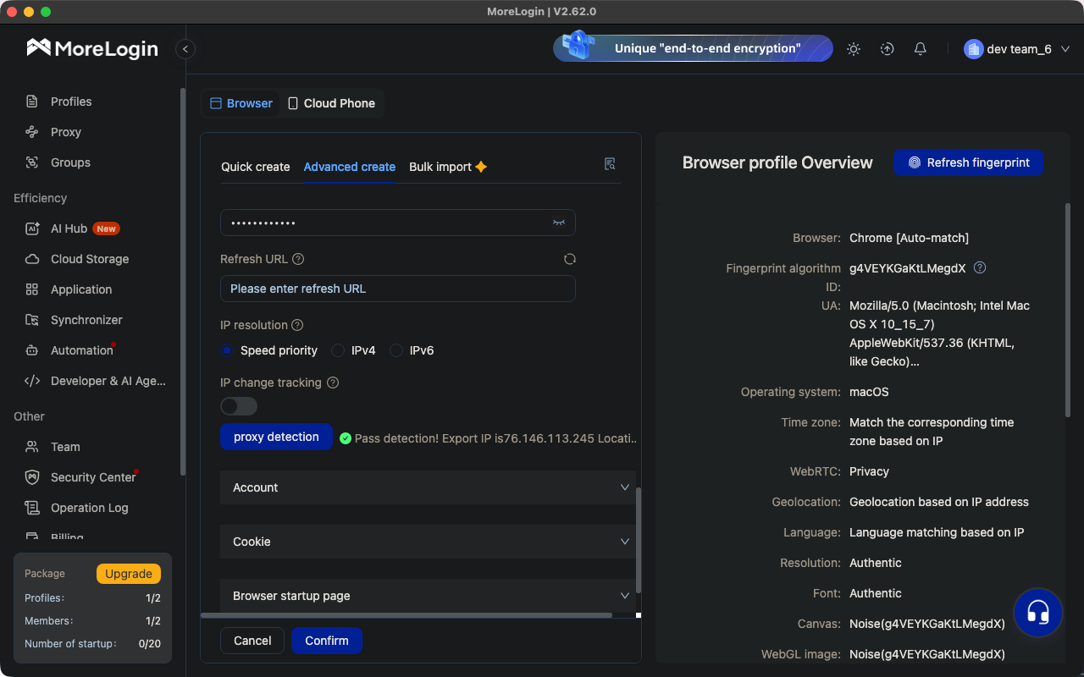
Task: Click the Operating system macOS value
Action: [869, 392]
